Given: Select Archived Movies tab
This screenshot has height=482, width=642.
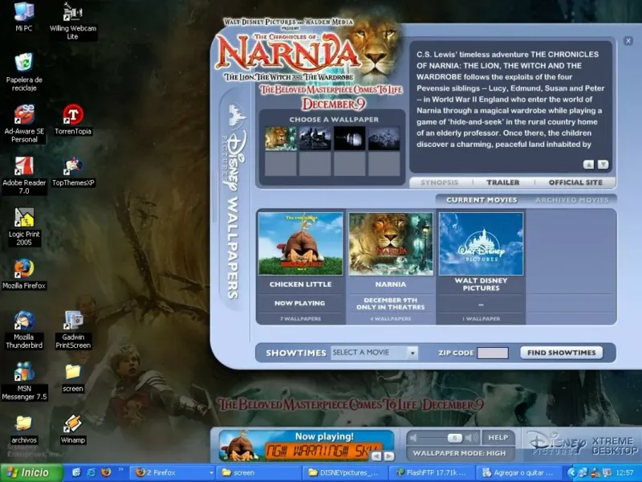Looking at the screenshot, I should (571, 200).
